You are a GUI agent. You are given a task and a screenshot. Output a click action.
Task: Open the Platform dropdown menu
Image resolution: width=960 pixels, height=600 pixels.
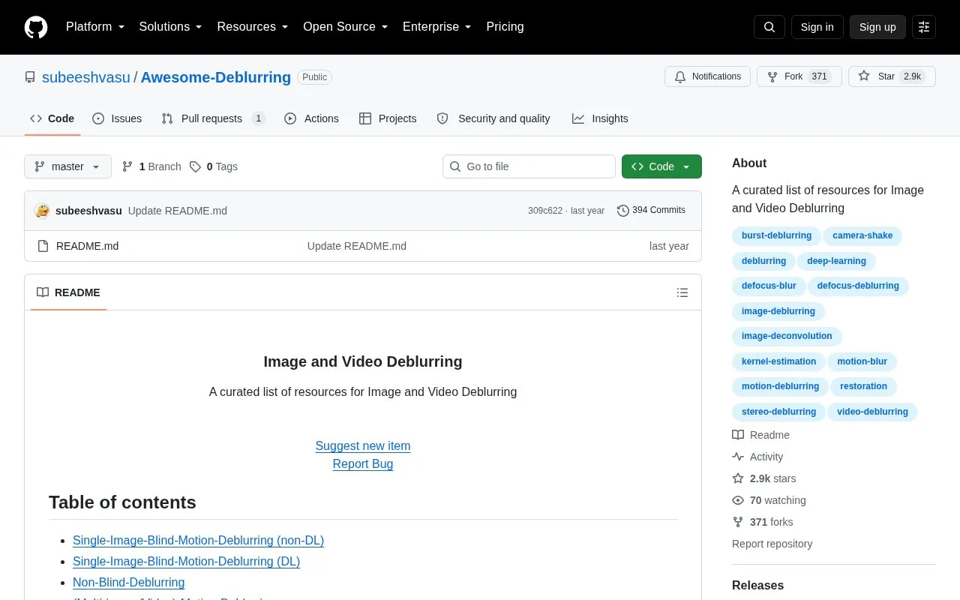[x=95, y=27]
